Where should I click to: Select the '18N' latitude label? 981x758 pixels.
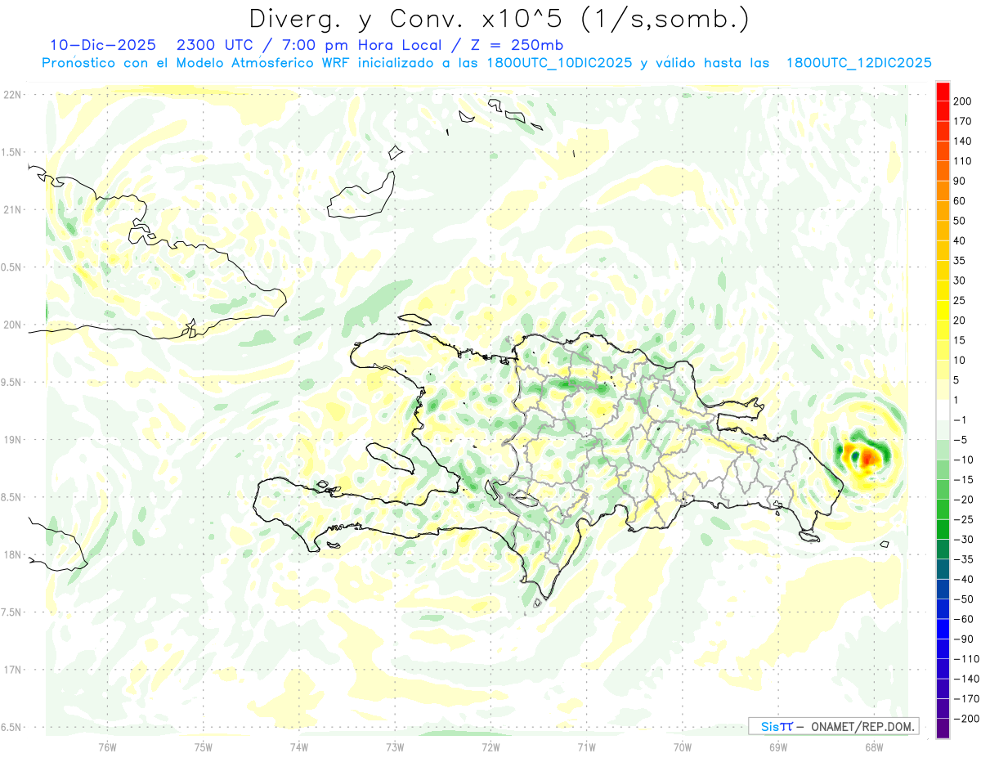click(12, 554)
